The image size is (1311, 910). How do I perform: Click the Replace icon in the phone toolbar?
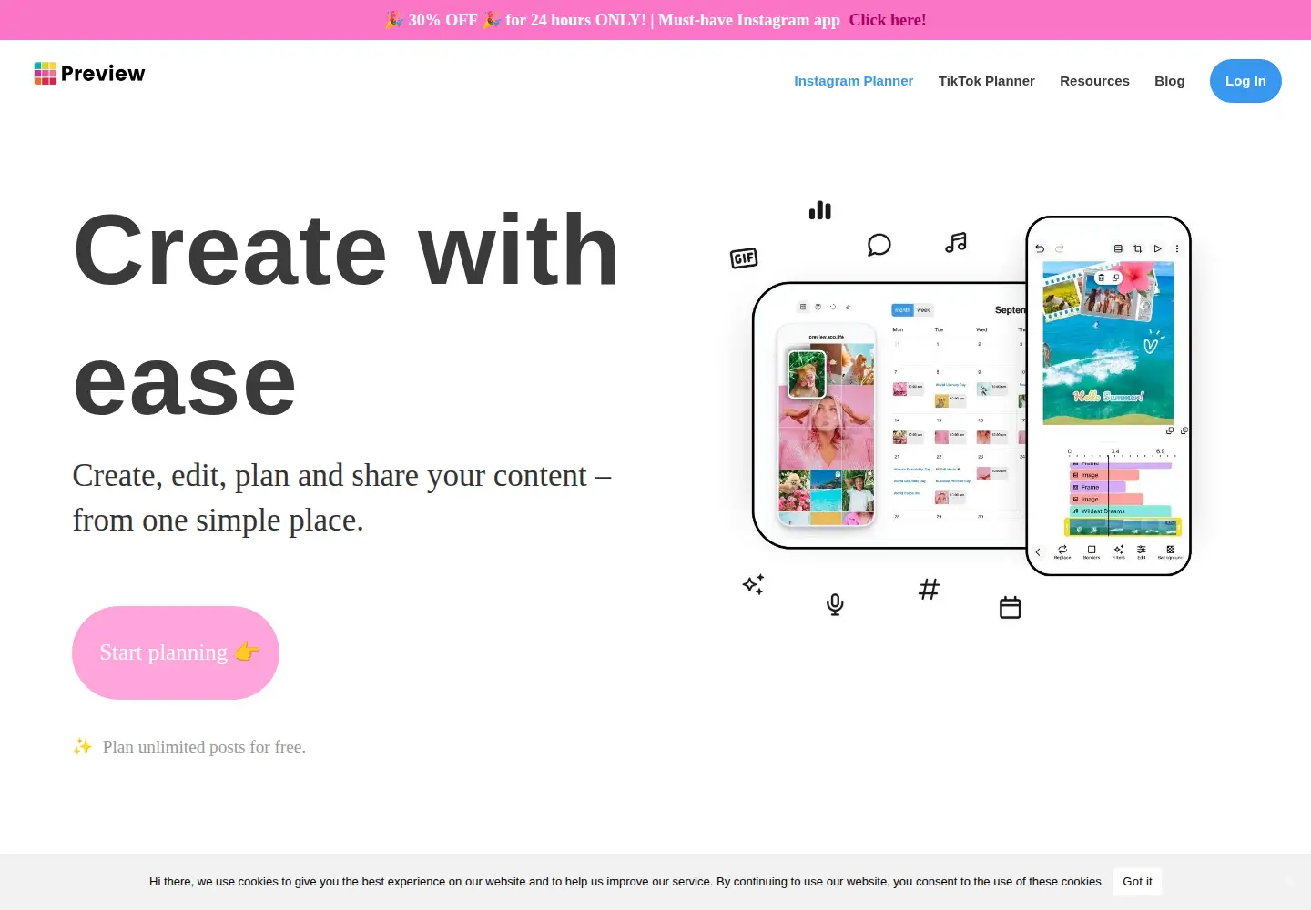point(1062,551)
